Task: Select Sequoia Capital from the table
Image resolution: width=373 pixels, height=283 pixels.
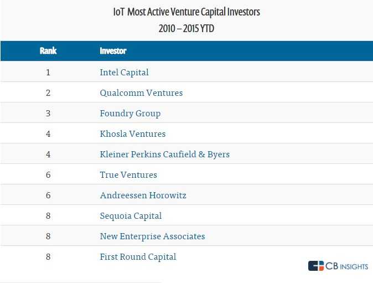Action: pos(131,215)
